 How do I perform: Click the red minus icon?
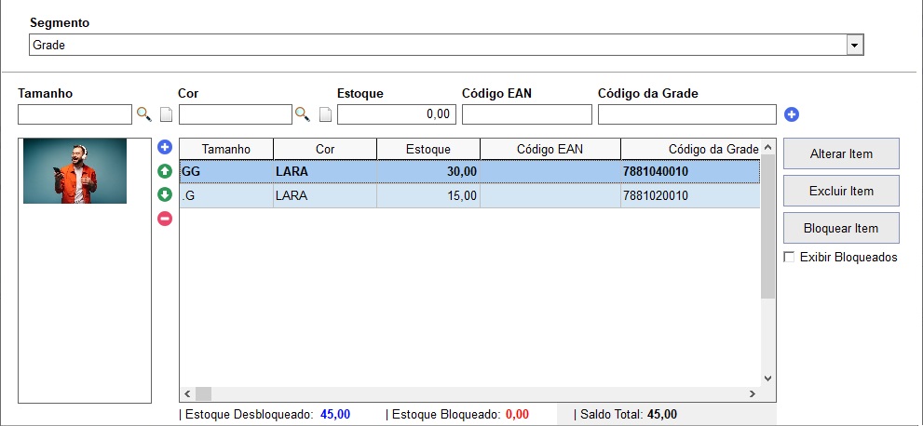tap(165, 219)
